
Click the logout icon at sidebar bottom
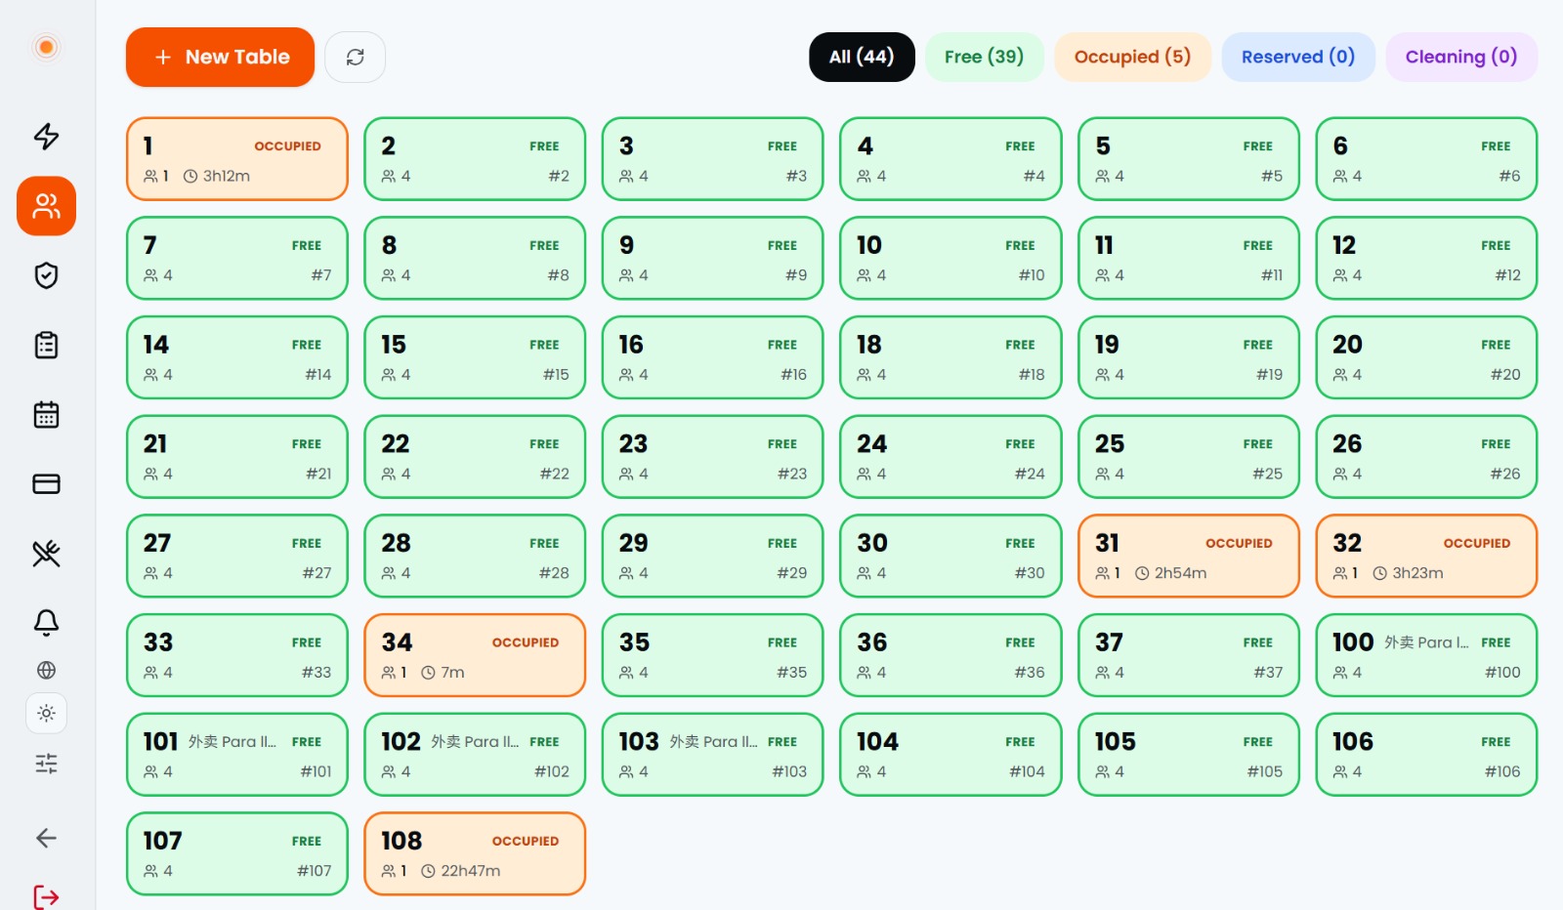(46, 896)
